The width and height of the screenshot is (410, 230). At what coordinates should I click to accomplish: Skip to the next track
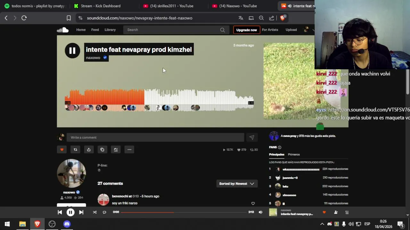coord(81,212)
